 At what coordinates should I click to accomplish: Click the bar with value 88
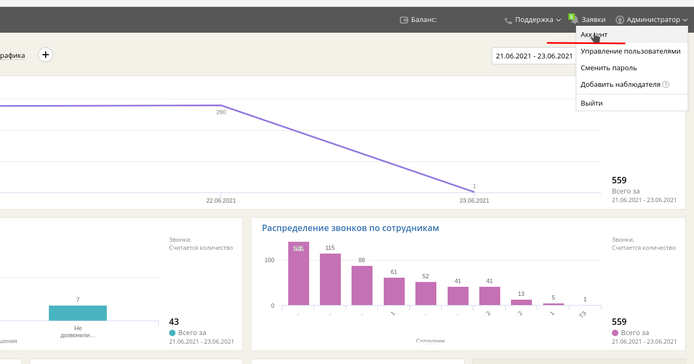362,286
